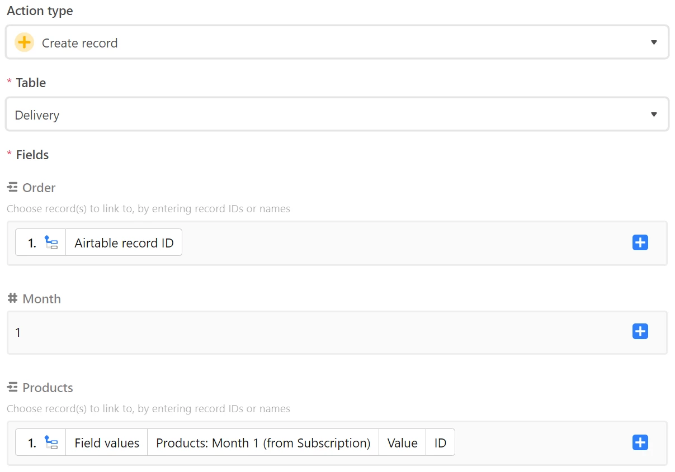675x472 pixels.
Task: Click the Create record text in selector
Action: (x=80, y=43)
